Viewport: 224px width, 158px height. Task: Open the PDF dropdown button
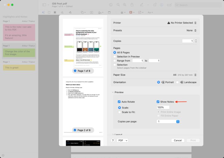coord(122,141)
